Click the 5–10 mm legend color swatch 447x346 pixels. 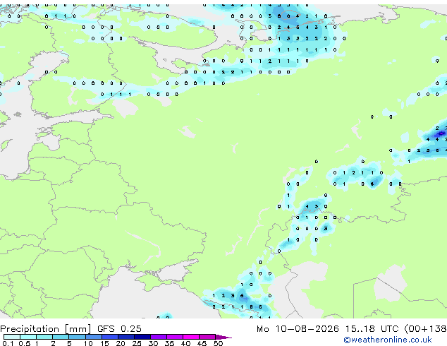(78, 337)
